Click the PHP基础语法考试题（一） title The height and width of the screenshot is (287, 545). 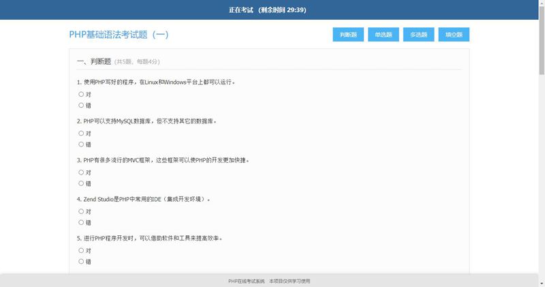tap(119, 35)
